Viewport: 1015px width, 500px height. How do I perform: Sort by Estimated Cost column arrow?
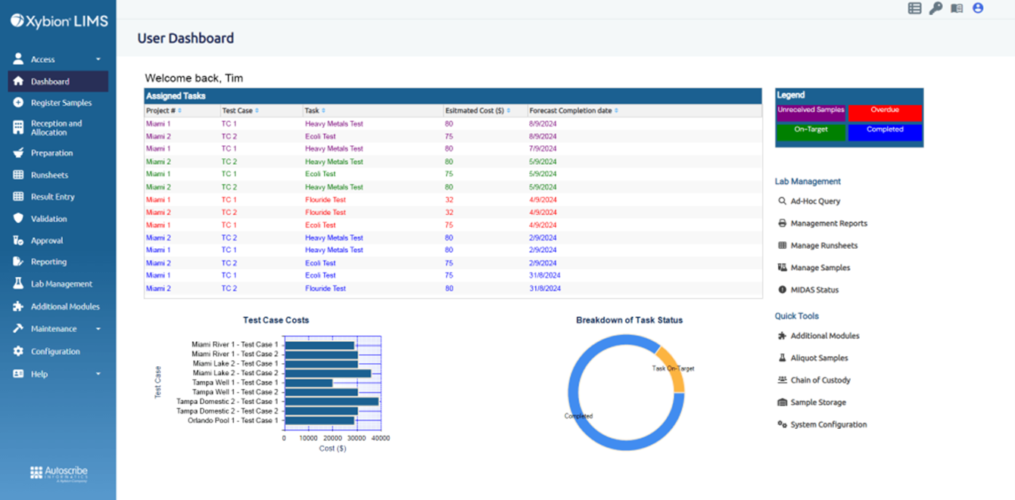tap(509, 111)
